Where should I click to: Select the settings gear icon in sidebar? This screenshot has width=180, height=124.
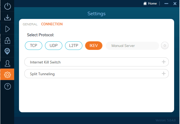tap(7, 75)
